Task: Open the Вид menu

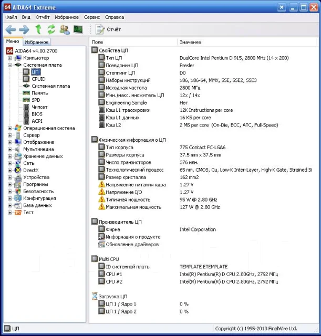Action: (x=26, y=17)
